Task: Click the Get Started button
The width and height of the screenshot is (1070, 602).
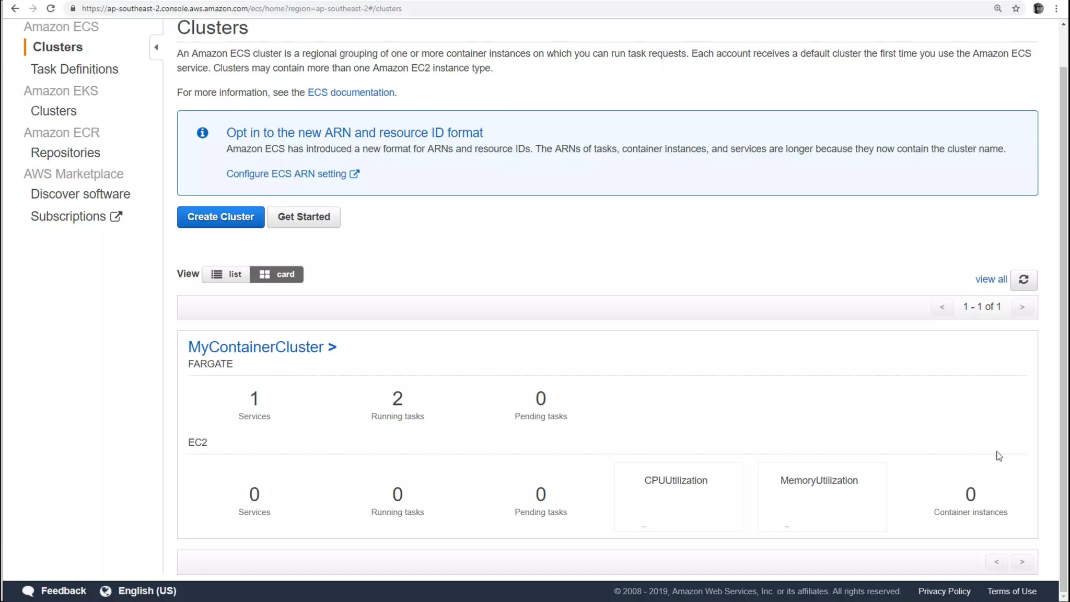Action: (304, 217)
